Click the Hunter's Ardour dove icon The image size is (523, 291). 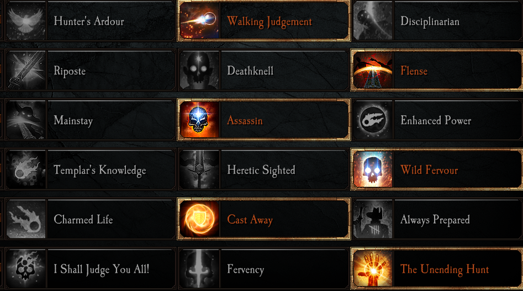pyautogui.click(x=26, y=20)
